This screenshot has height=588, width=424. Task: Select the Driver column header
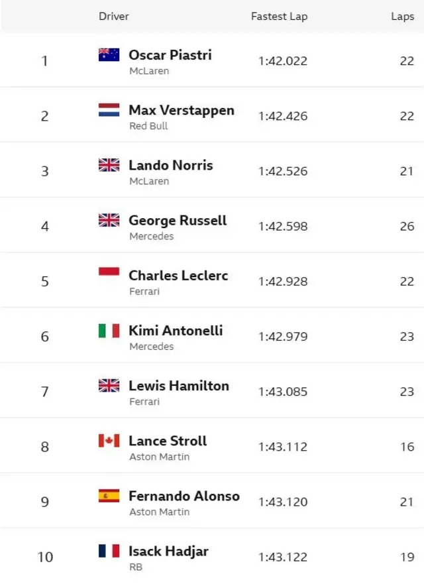[x=113, y=17]
